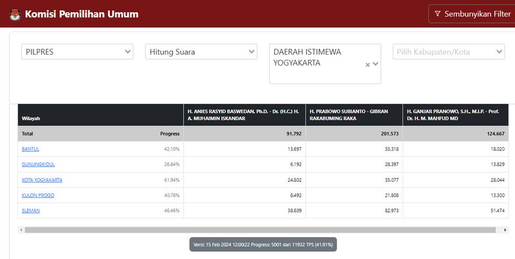Click total value 91.792
The width and height of the screenshot is (515, 259).
(294, 134)
